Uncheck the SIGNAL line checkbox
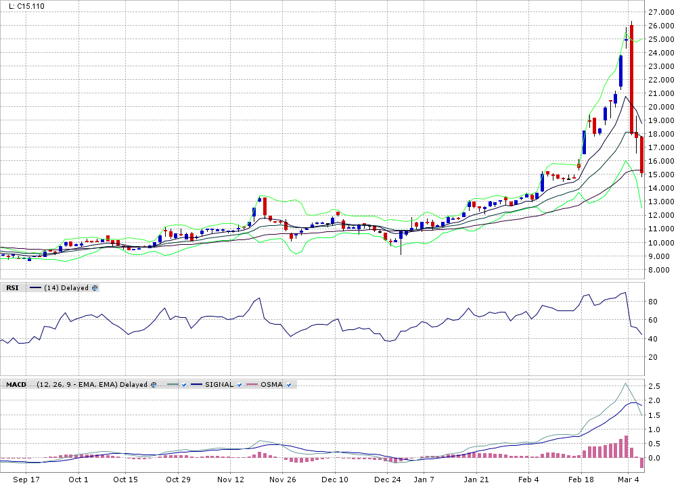This screenshot has height=489, width=680. click(240, 384)
